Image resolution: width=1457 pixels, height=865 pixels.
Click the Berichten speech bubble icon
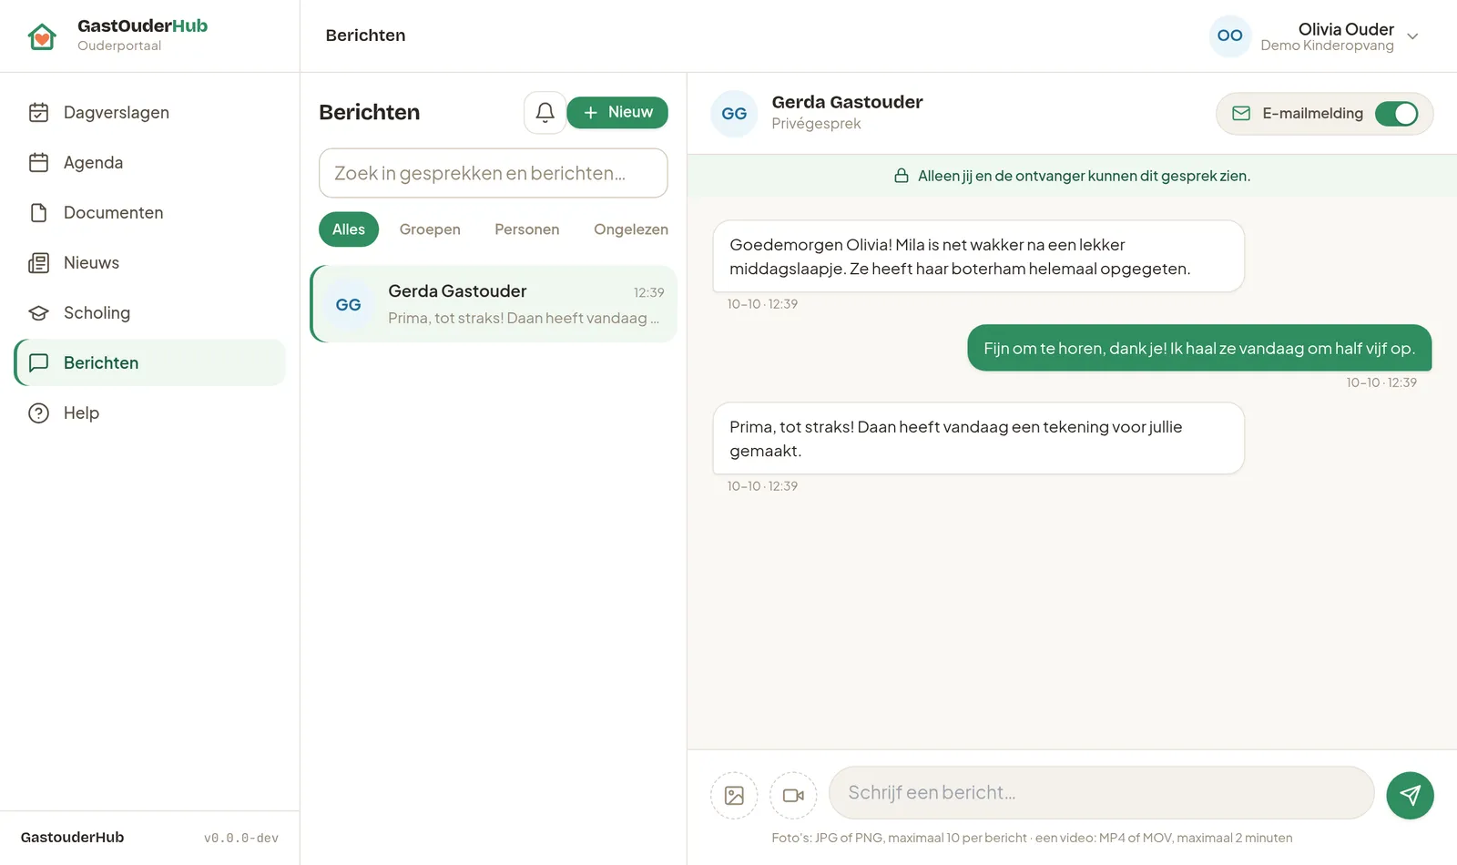38,362
